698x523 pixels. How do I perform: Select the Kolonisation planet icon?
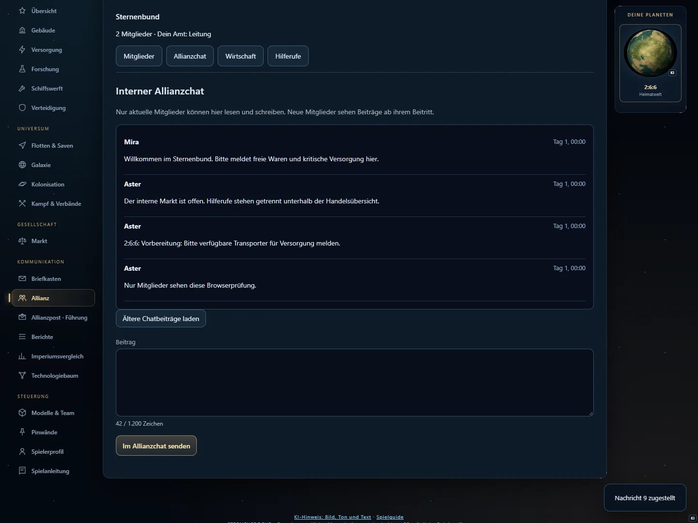(22, 184)
